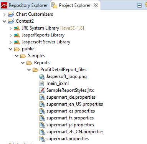147x144 pixels.
Task: Click the Context2 project icon
Action: pyautogui.click(x=11, y=21)
